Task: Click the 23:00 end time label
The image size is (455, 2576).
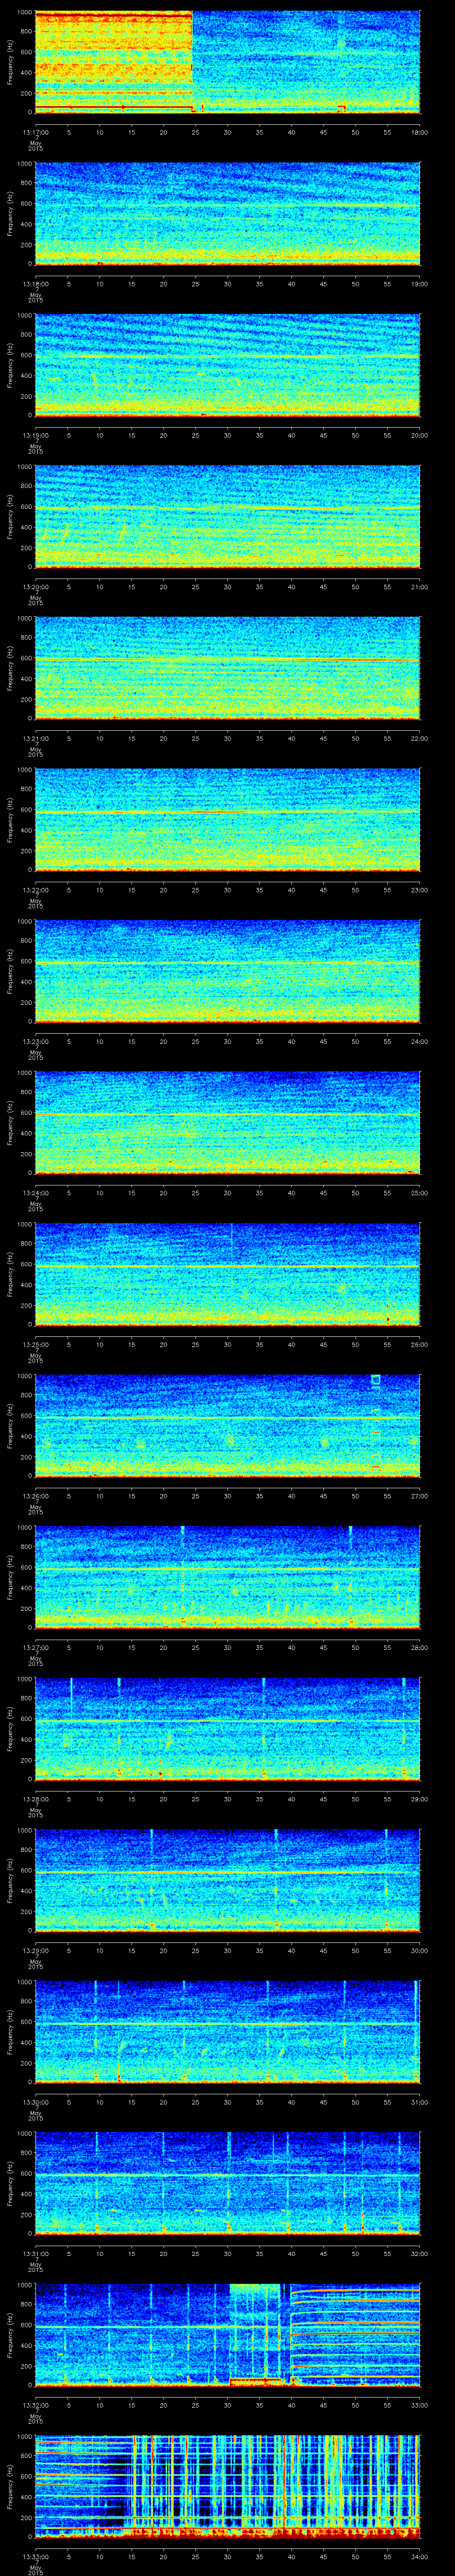Action: [420, 890]
